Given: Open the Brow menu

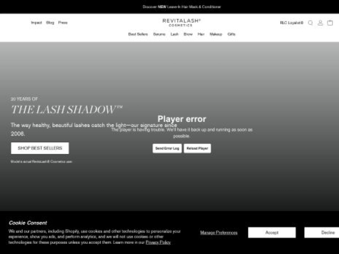Looking at the screenshot, I should 188,34.
